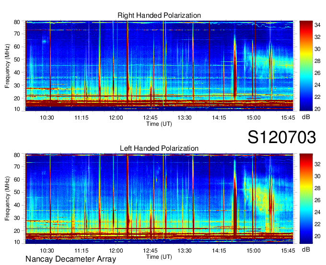Click the 12:45 tick on the right handed plot

coord(151,118)
